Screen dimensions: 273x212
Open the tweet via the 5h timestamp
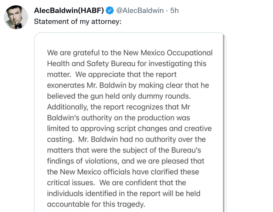tap(174, 11)
